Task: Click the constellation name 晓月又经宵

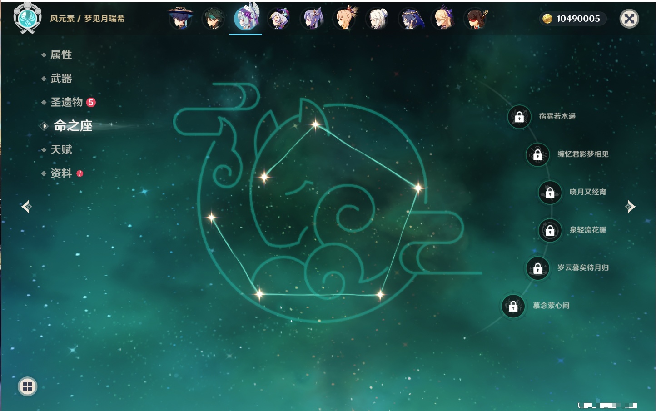Action: (588, 192)
